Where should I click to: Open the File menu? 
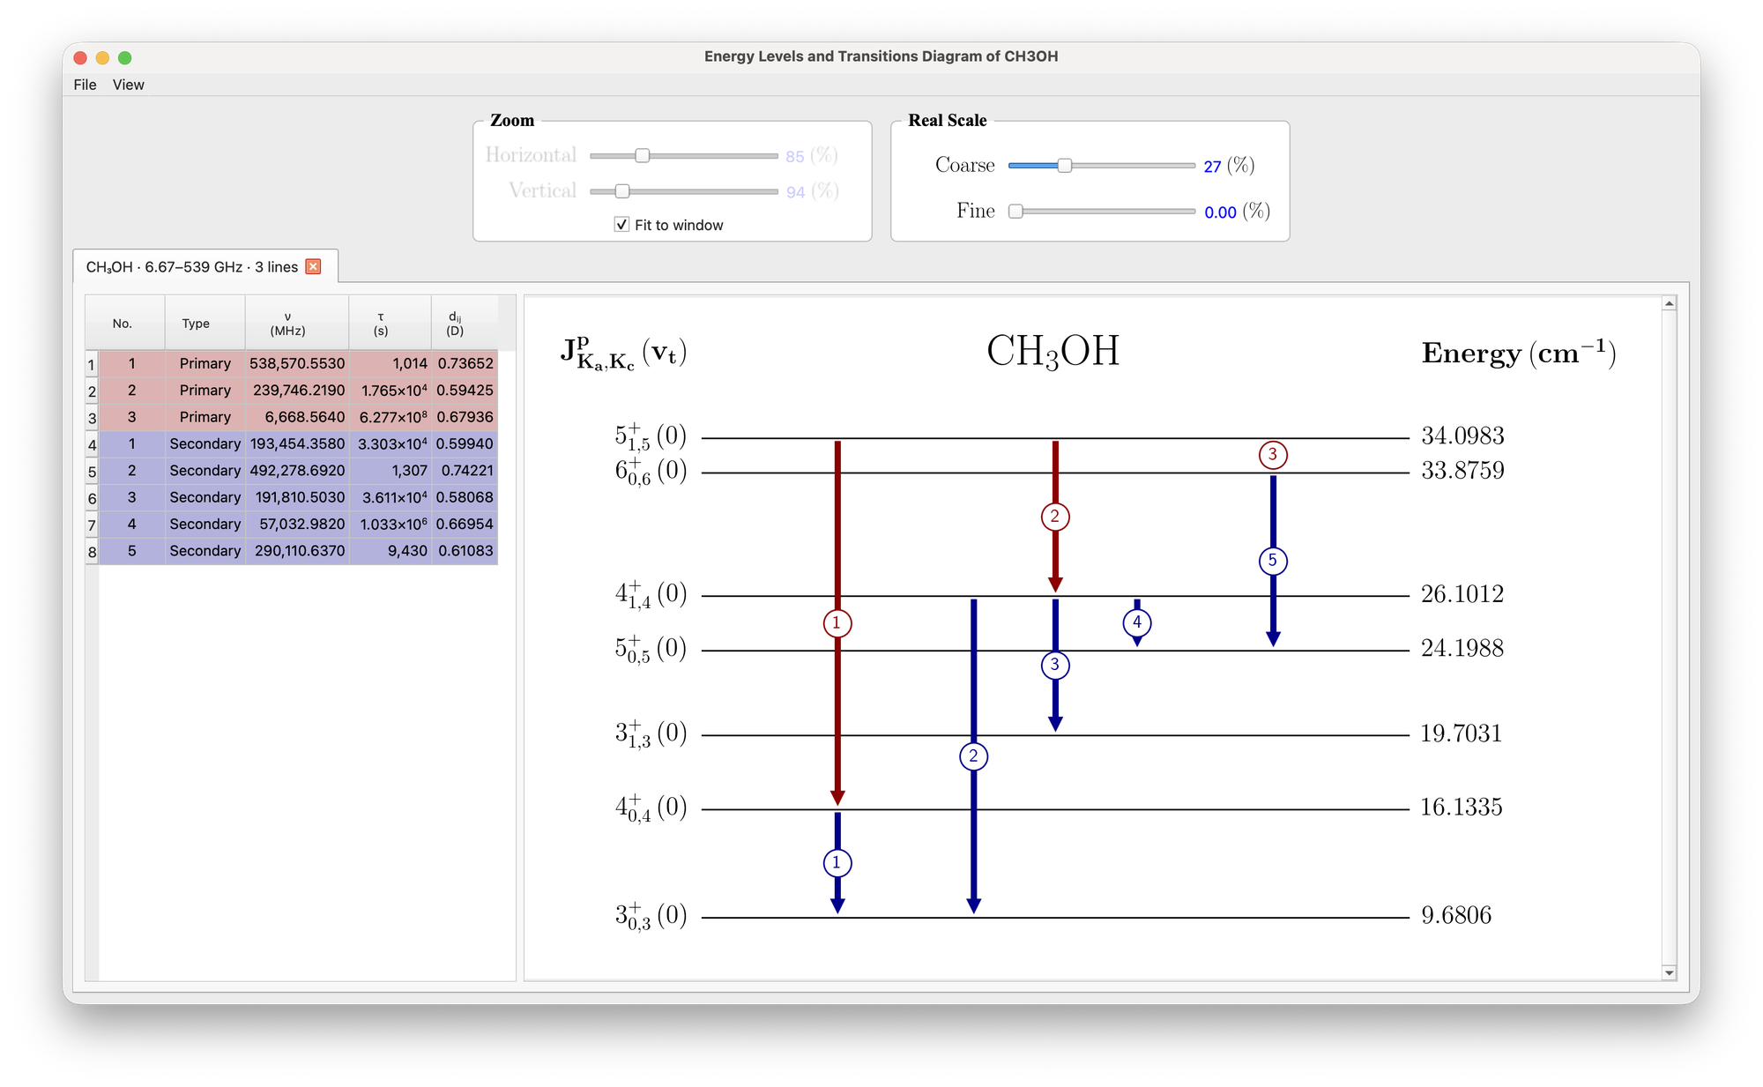pos(86,85)
